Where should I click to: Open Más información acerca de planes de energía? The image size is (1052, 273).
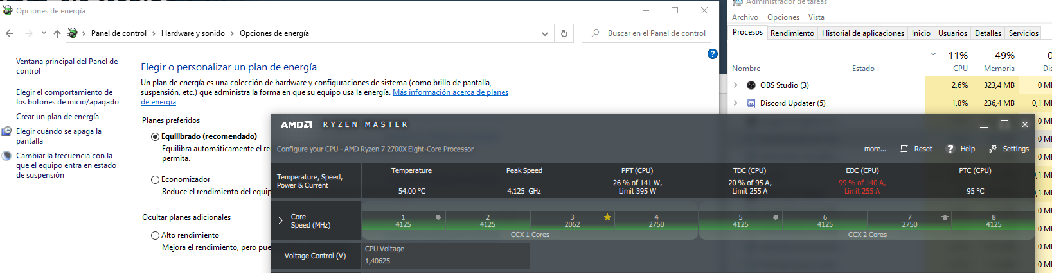[450, 92]
